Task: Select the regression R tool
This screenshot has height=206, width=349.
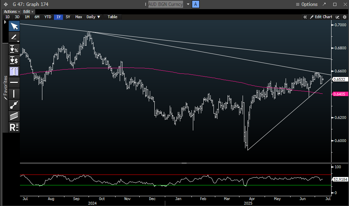Action: 14,127
